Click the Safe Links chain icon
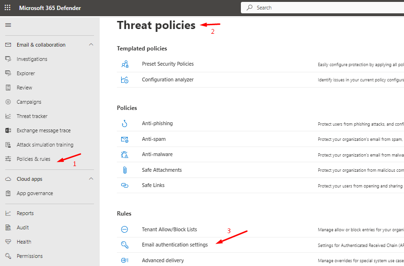The width and height of the screenshot is (404, 266). 124,186
